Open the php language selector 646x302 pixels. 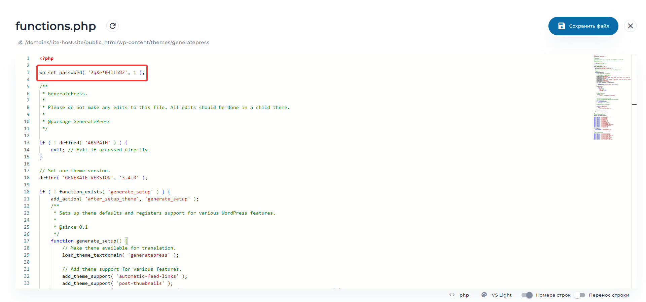pos(464,295)
